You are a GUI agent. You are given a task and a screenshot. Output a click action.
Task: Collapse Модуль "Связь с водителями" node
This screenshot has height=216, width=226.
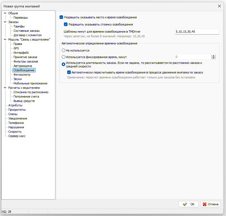coord(5,39)
